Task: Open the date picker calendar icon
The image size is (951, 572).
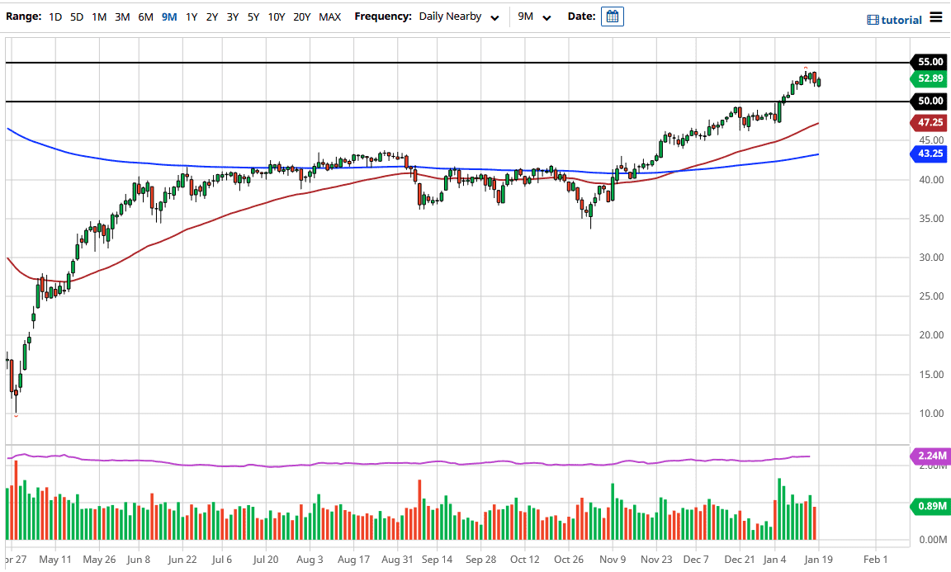Action: [611, 16]
